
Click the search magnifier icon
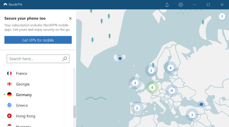coord(65,59)
